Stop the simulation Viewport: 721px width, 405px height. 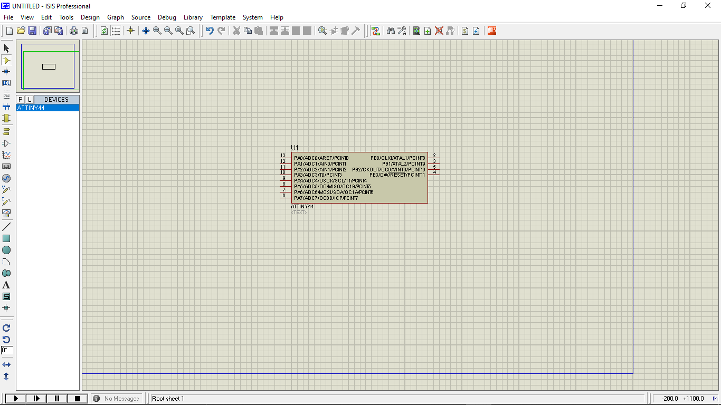(x=78, y=399)
